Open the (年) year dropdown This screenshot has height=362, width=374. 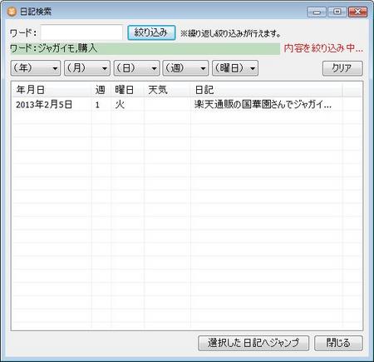pyautogui.click(x=36, y=68)
